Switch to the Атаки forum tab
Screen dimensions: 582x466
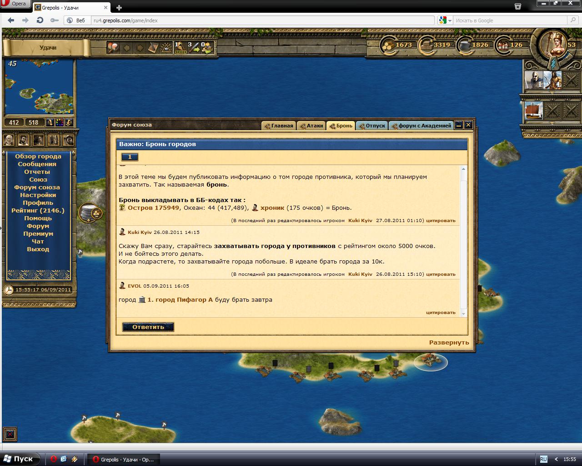311,126
